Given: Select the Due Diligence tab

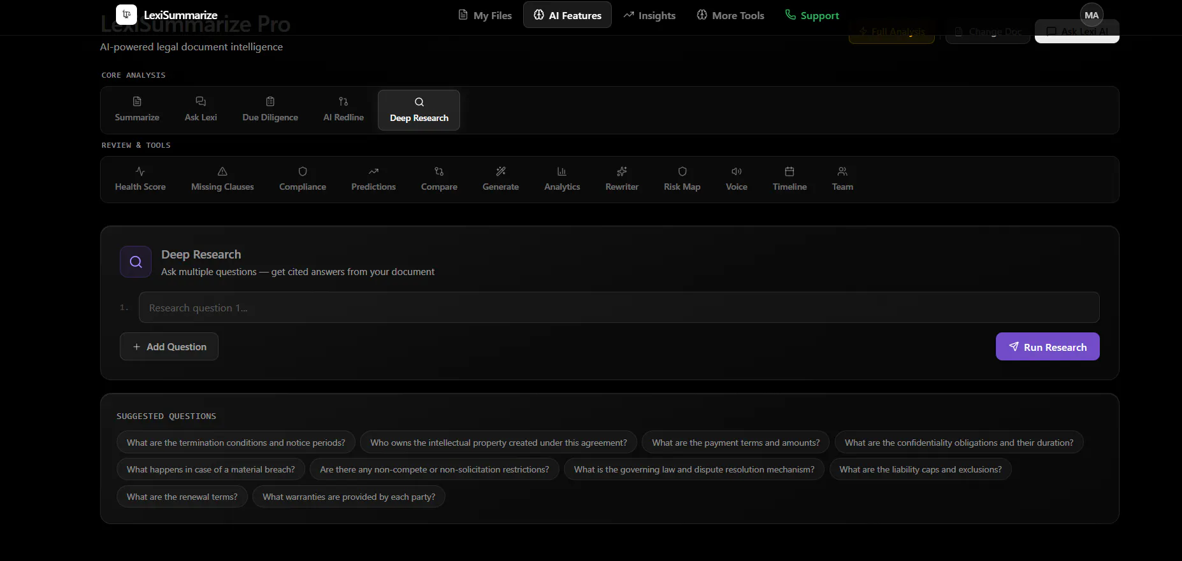Looking at the screenshot, I should (270, 110).
